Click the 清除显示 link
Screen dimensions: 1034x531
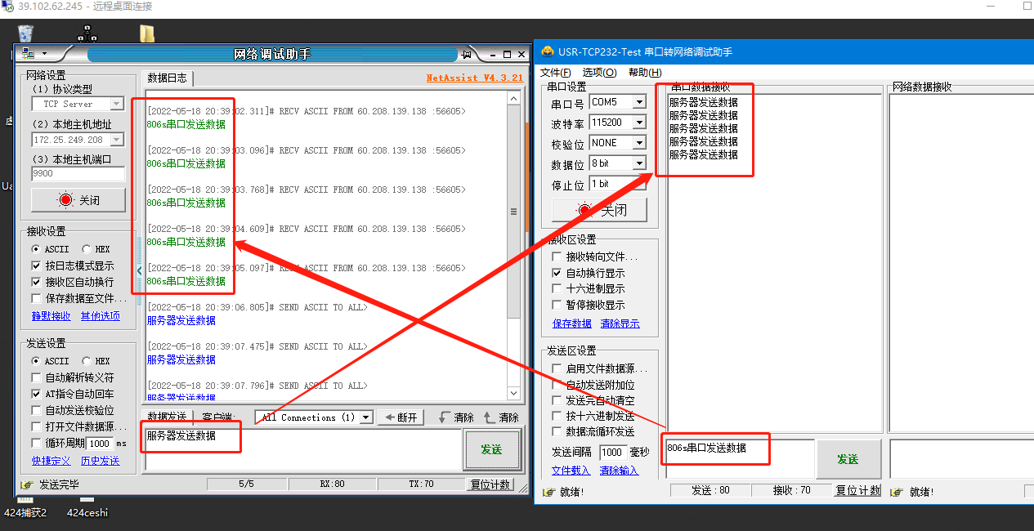pyautogui.click(x=620, y=324)
